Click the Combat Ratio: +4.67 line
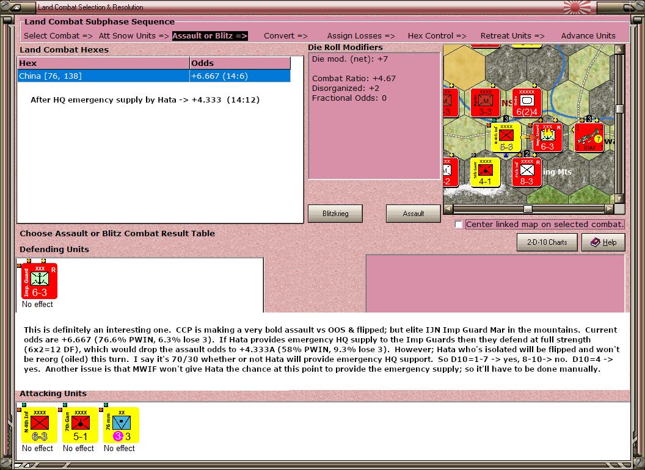 [x=354, y=79]
